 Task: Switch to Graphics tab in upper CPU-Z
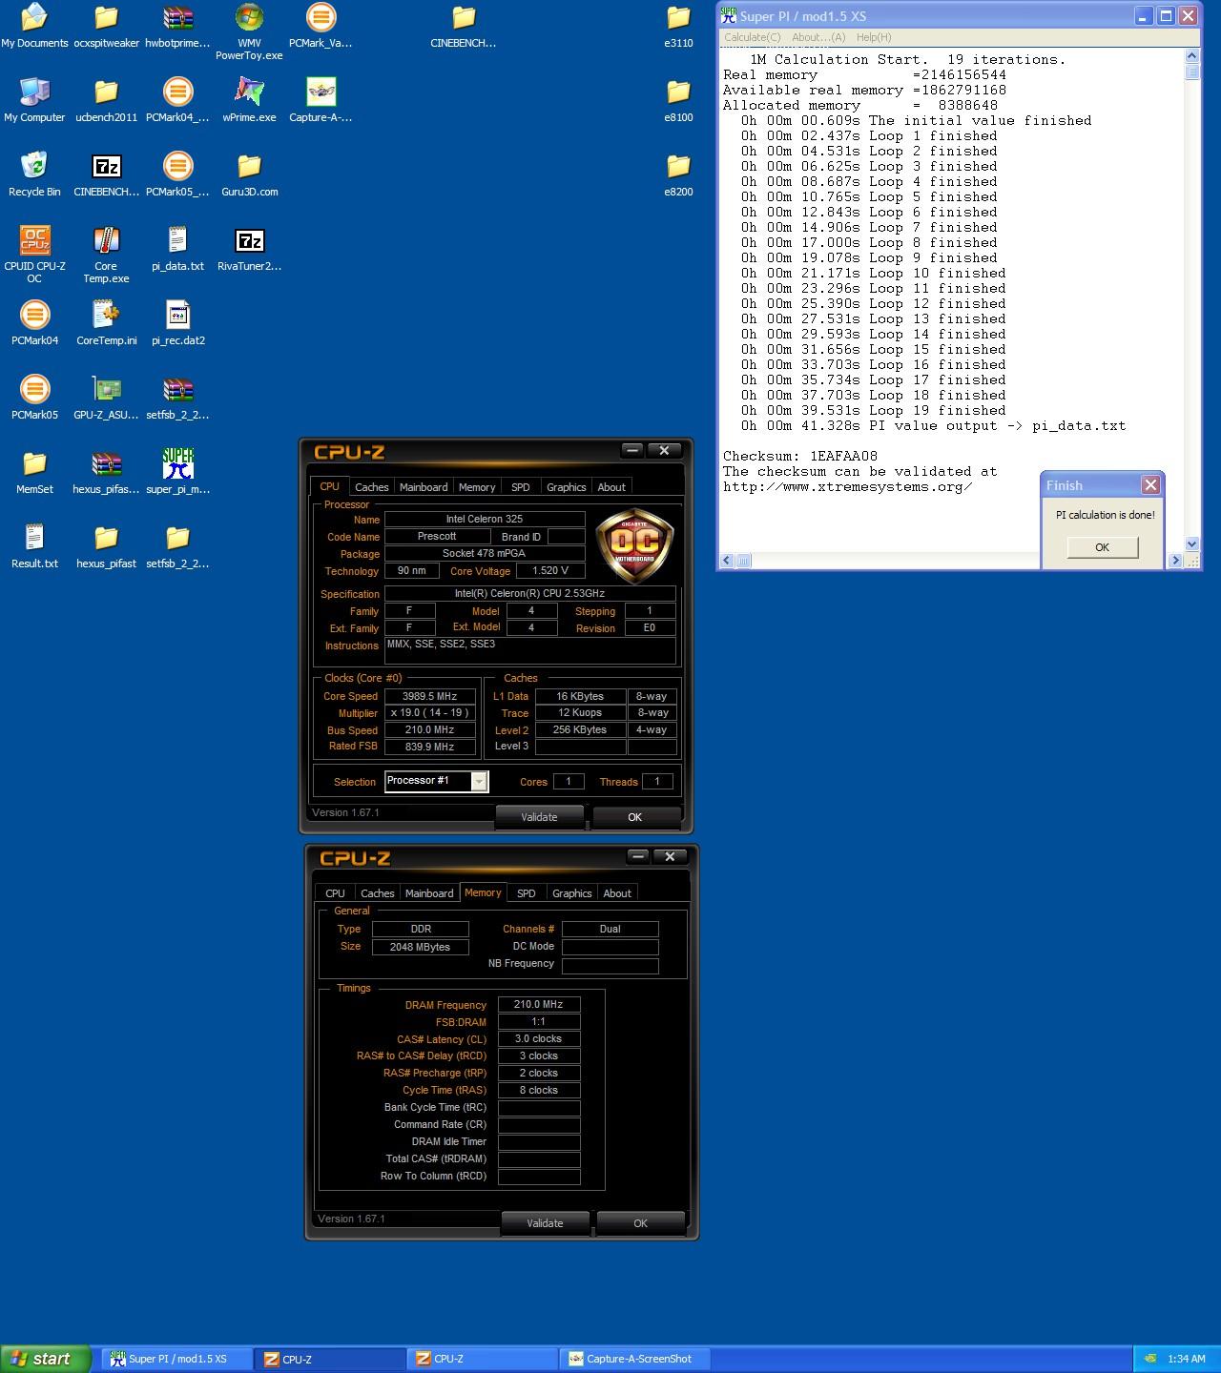tap(567, 487)
